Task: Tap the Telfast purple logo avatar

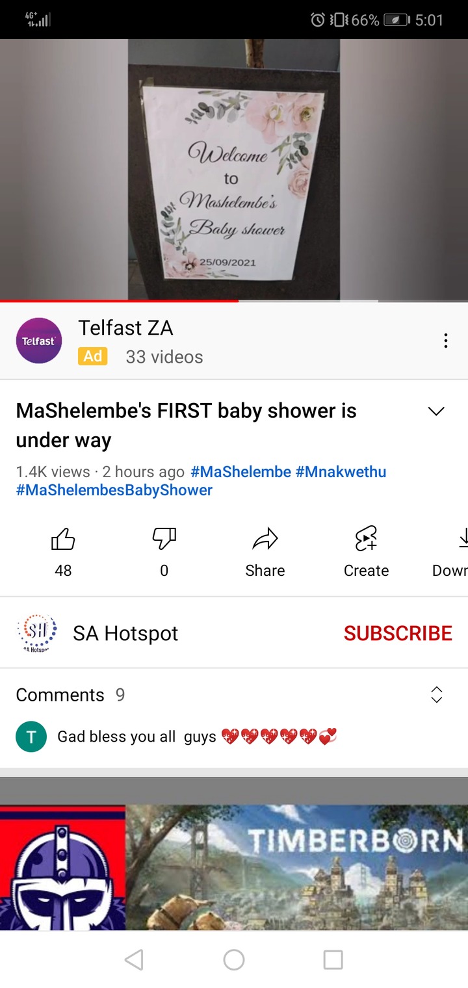Action: [x=39, y=341]
